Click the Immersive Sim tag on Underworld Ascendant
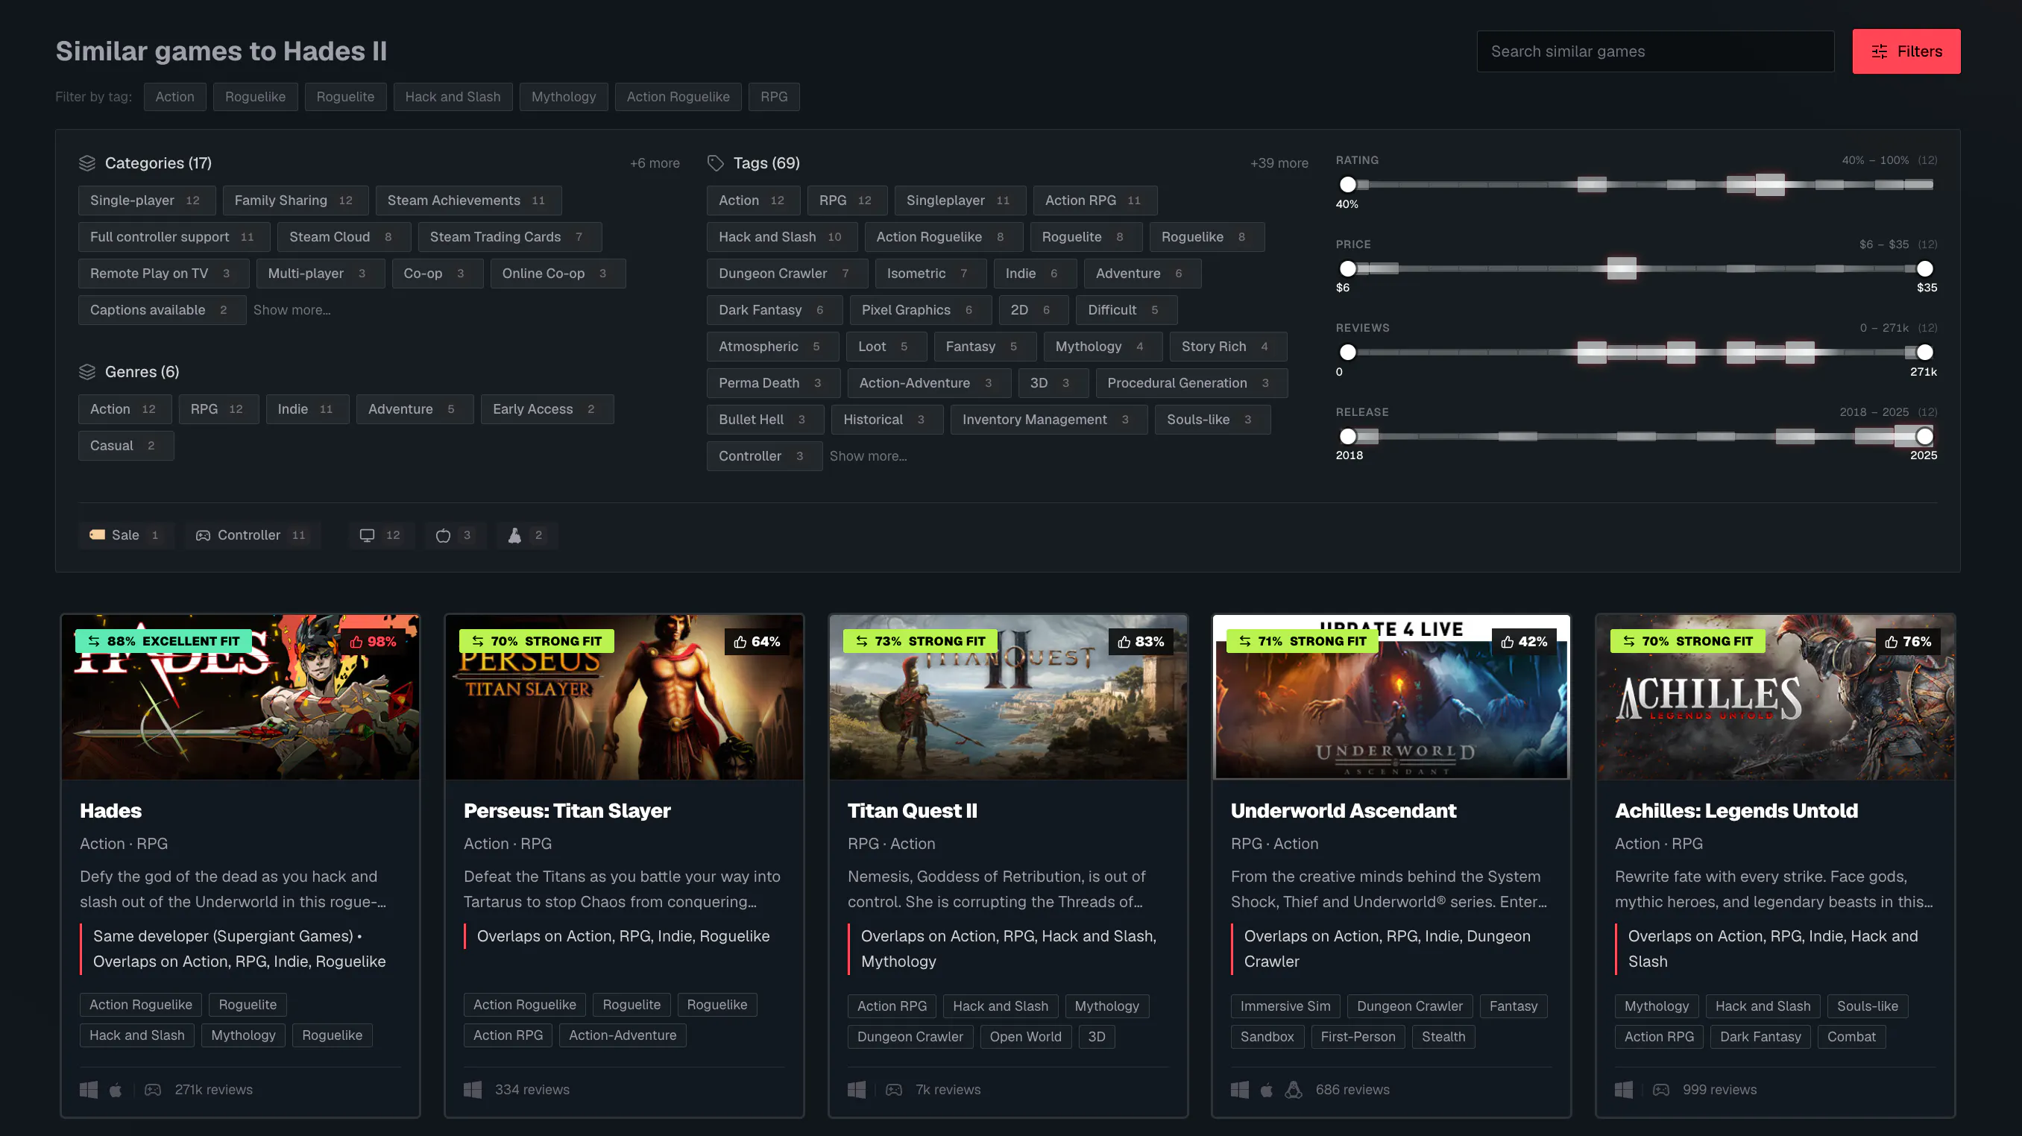The height and width of the screenshot is (1136, 2022). coord(1285,1006)
